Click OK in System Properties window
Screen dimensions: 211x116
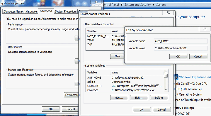[51, 109]
